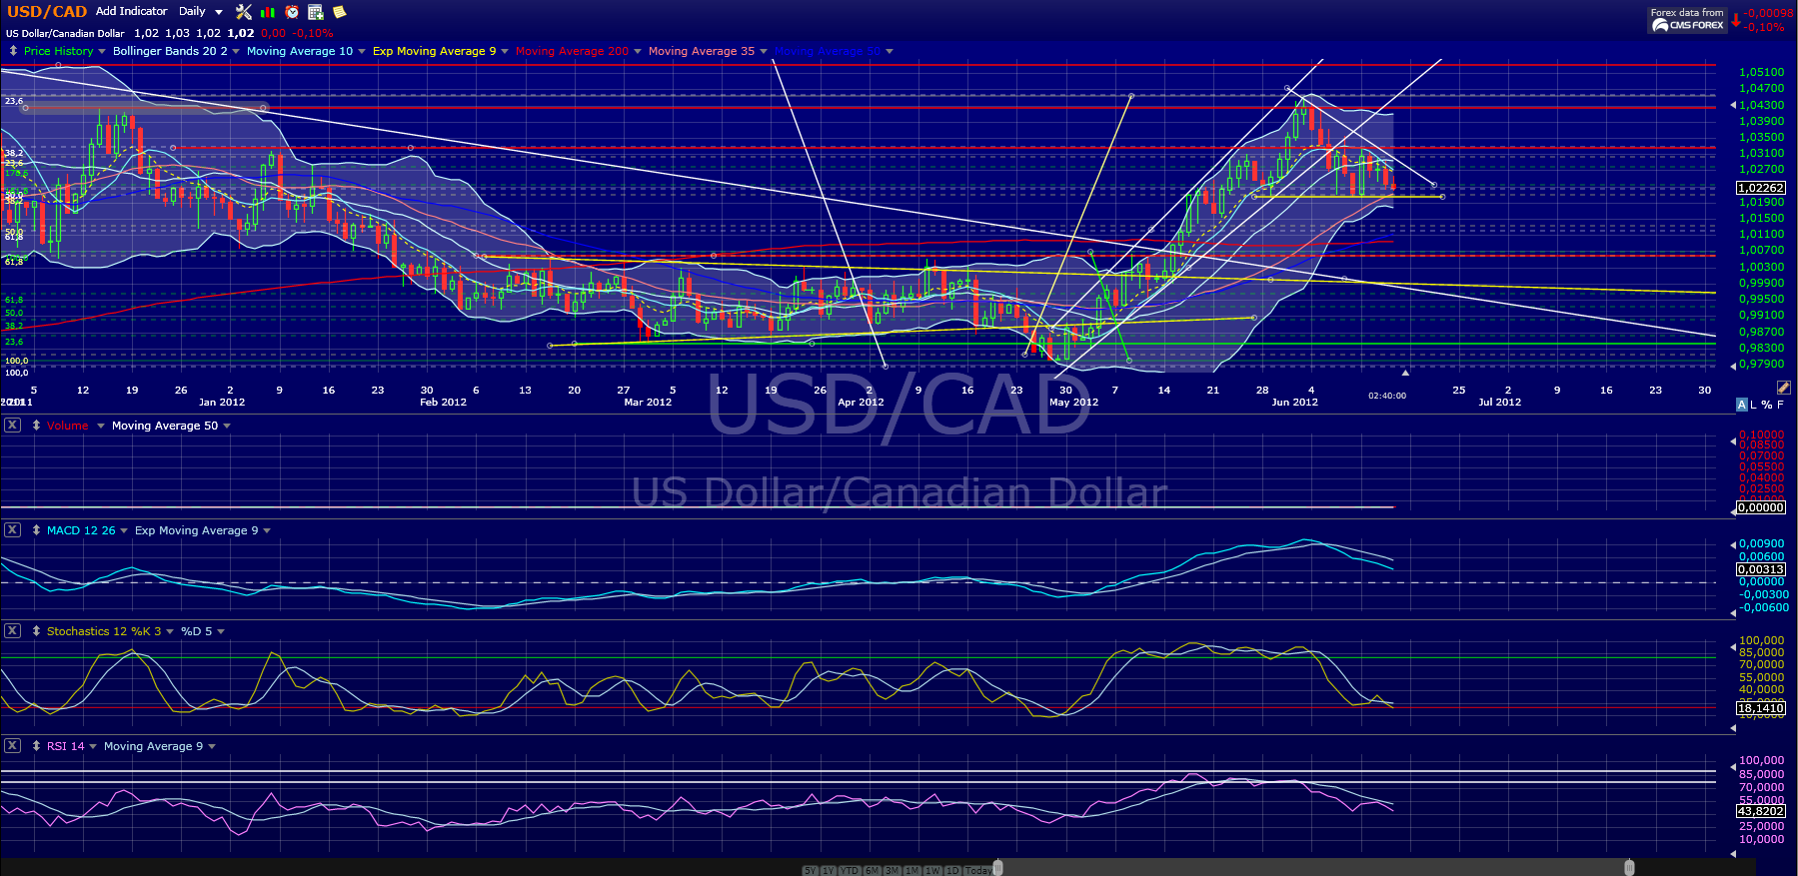Image resolution: width=1798 pixels, height=876 pixels.
Task: Click the left timeline range slider handle
Action: (997, 868)
